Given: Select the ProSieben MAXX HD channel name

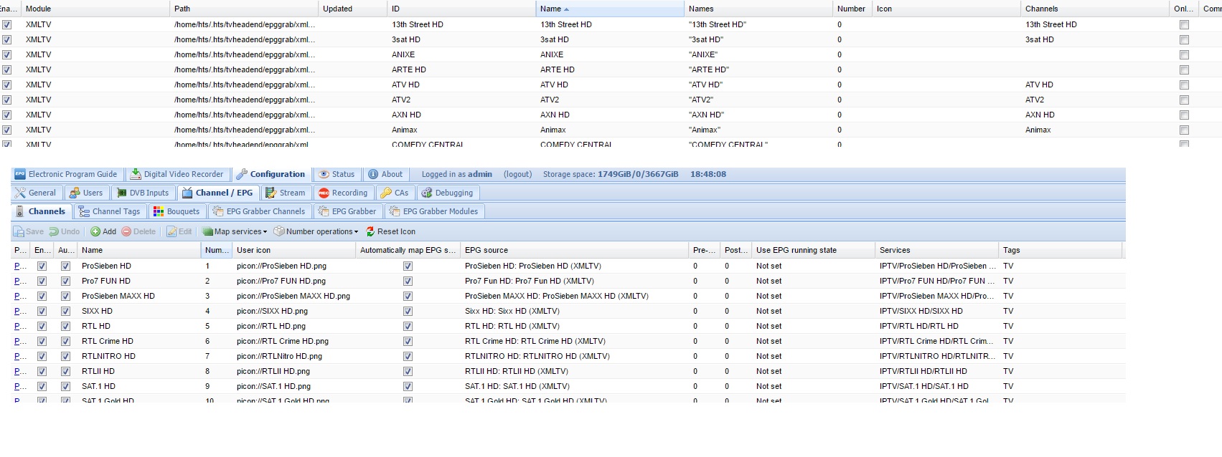Looking at the screenshot, I should point(118,296).
